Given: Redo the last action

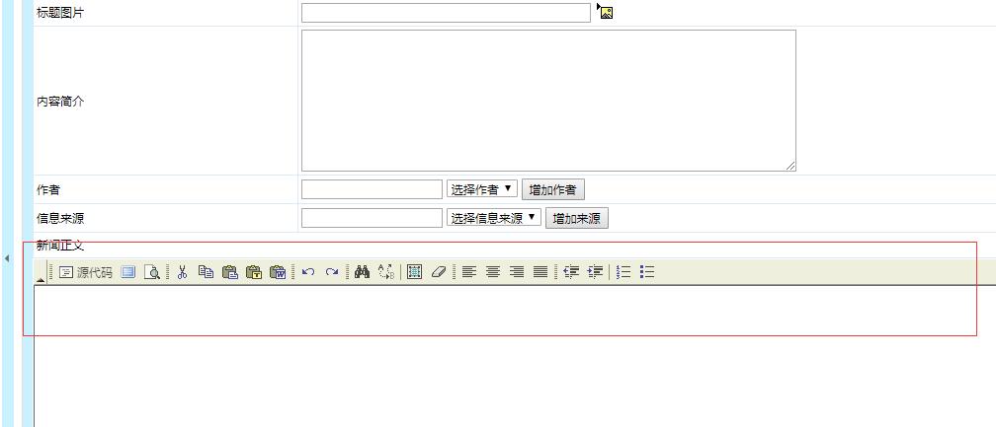Looking at the screenshot, I should pos(332,272).
